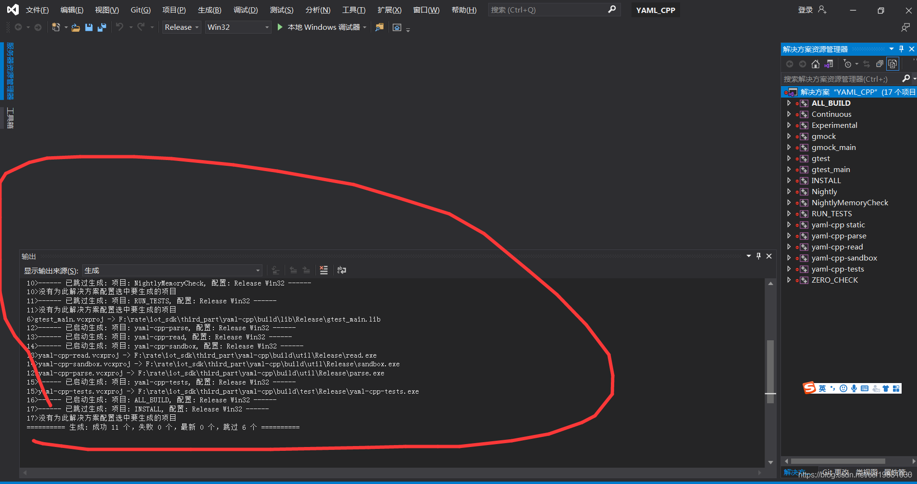Click the search magnifier in the search box
The image size is (917, 484).
click(x=612, y=9)
